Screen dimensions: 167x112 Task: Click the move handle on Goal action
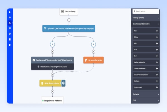pyautogui.click(x=157, y=56)
